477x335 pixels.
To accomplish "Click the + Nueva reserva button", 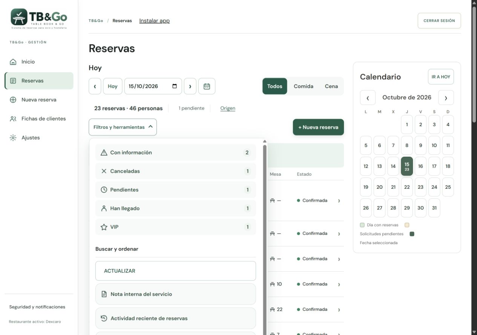I will [x=318, y=127].
